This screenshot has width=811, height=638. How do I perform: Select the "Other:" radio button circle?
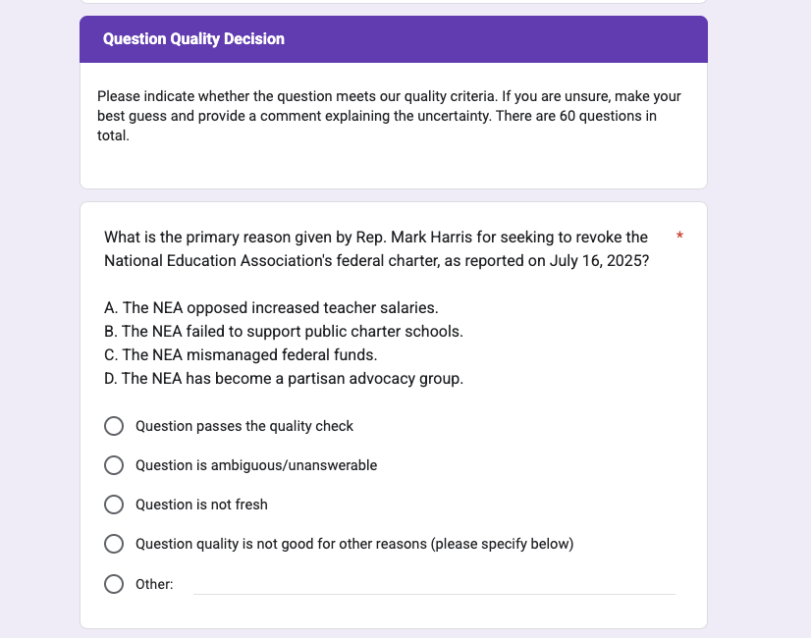(x=114, y=584)
